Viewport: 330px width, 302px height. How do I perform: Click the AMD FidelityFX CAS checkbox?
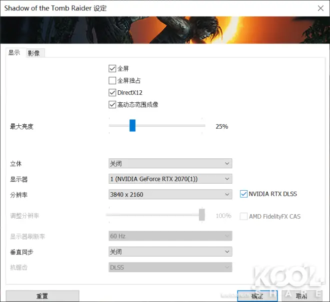point(243,216)
